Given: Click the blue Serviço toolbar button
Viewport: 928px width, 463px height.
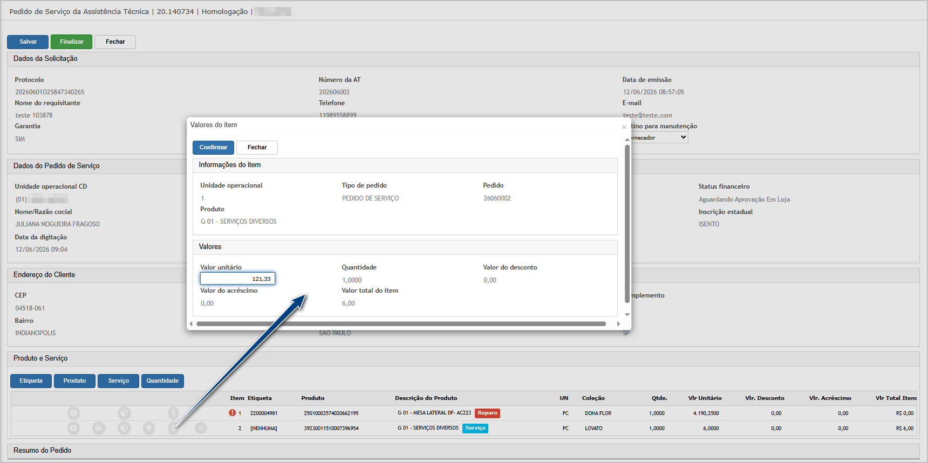Looking at the screenshot, I should 118,381.
